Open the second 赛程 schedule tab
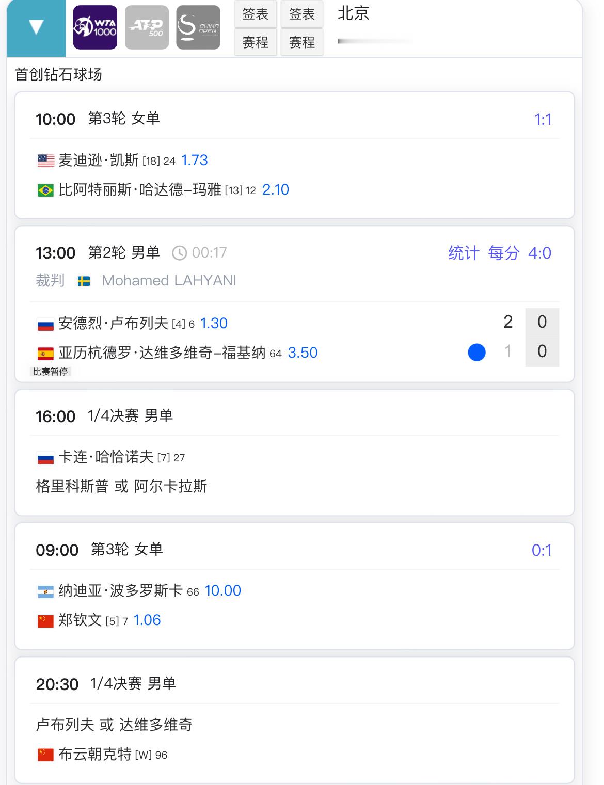 302,42
